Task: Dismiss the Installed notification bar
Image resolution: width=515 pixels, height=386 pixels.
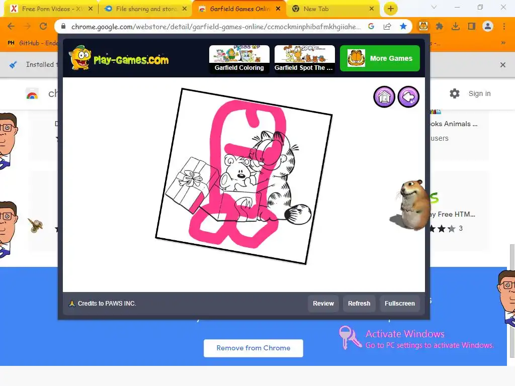Action: tap(503, 65)
